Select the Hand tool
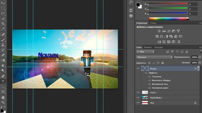This screenshot has height=113, width=202. click(x=3, y=97)
